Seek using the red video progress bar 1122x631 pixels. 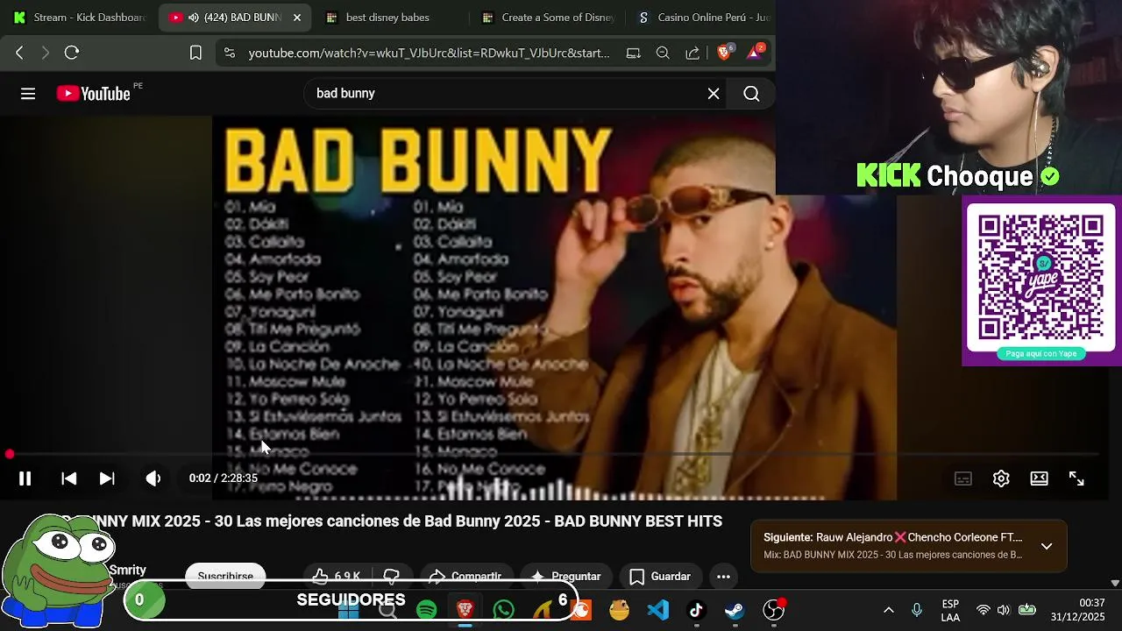pos(554,454)
